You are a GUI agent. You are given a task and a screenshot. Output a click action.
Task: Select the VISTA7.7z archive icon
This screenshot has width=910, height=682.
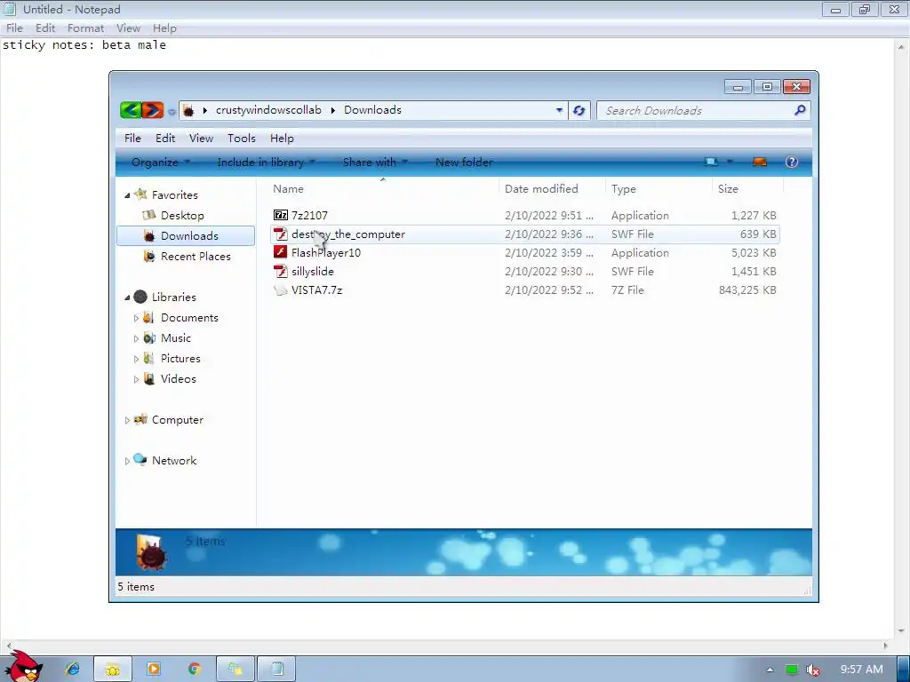tap(281, 290)
